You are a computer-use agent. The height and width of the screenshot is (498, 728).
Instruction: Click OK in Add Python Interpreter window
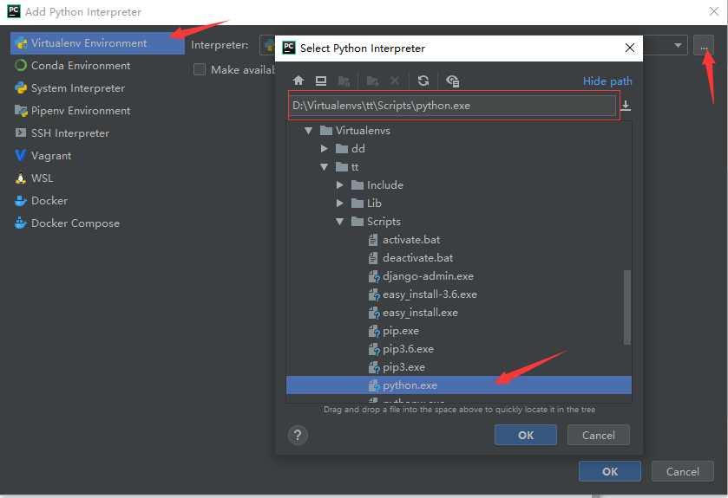click(x=610, y=471)
